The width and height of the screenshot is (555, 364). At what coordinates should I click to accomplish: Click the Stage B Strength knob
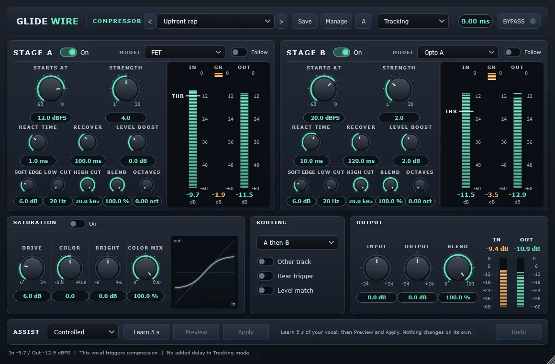(x=399, y=89)
